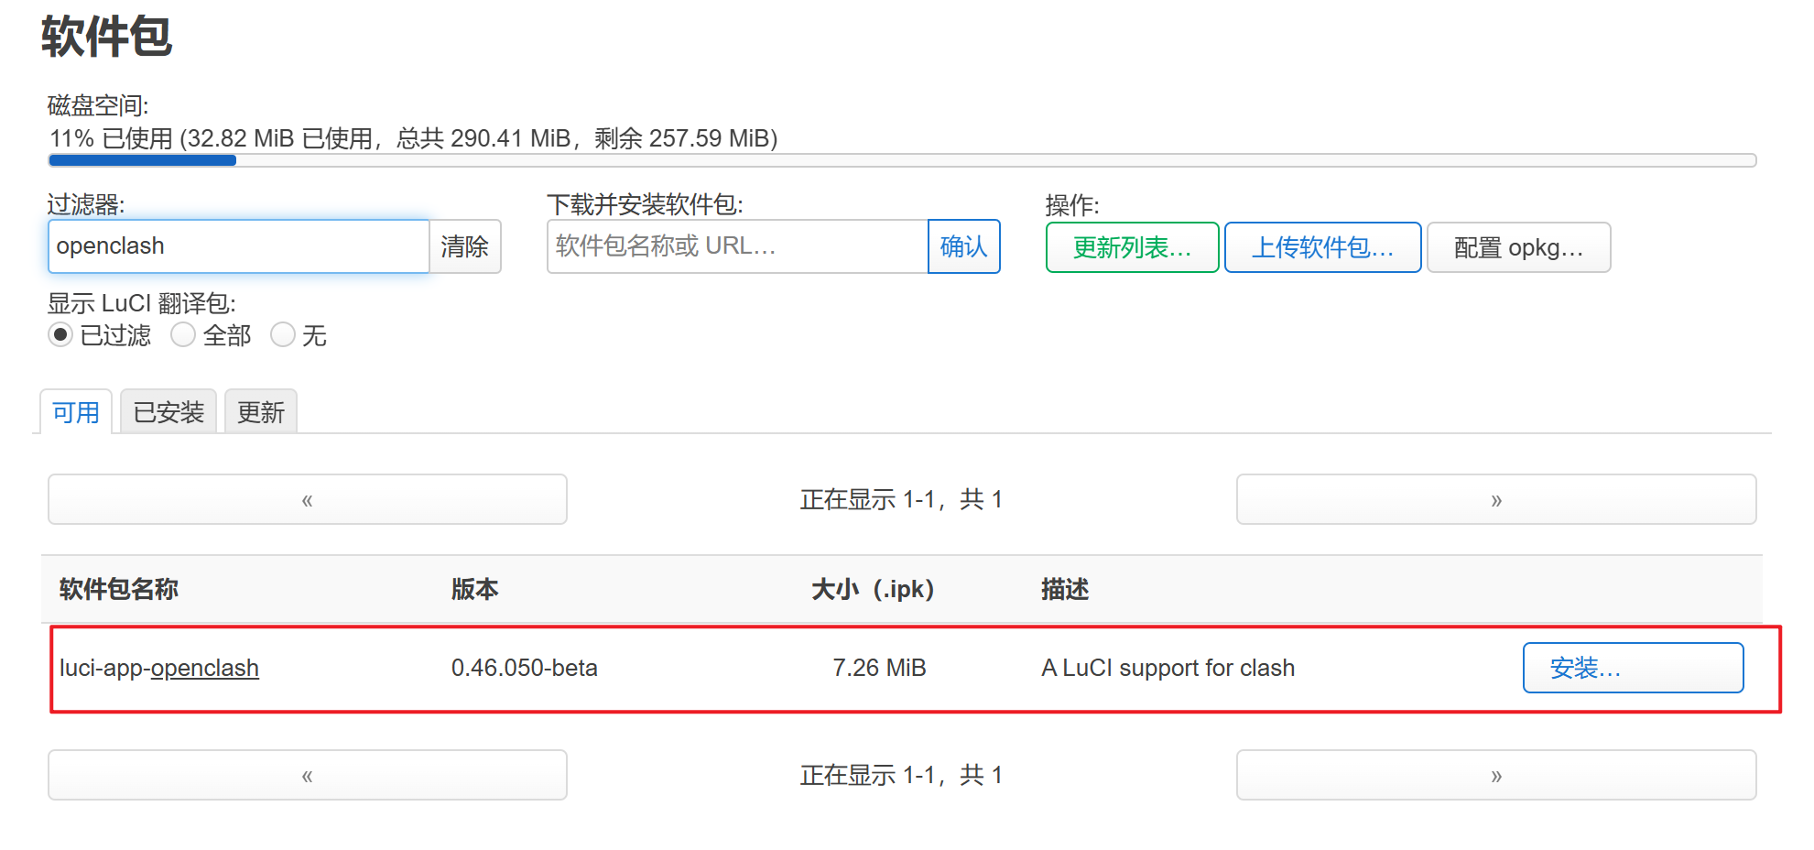
Task: Switch to the 可用 tab
Action: pyautogui.click(x=76, y=412)
